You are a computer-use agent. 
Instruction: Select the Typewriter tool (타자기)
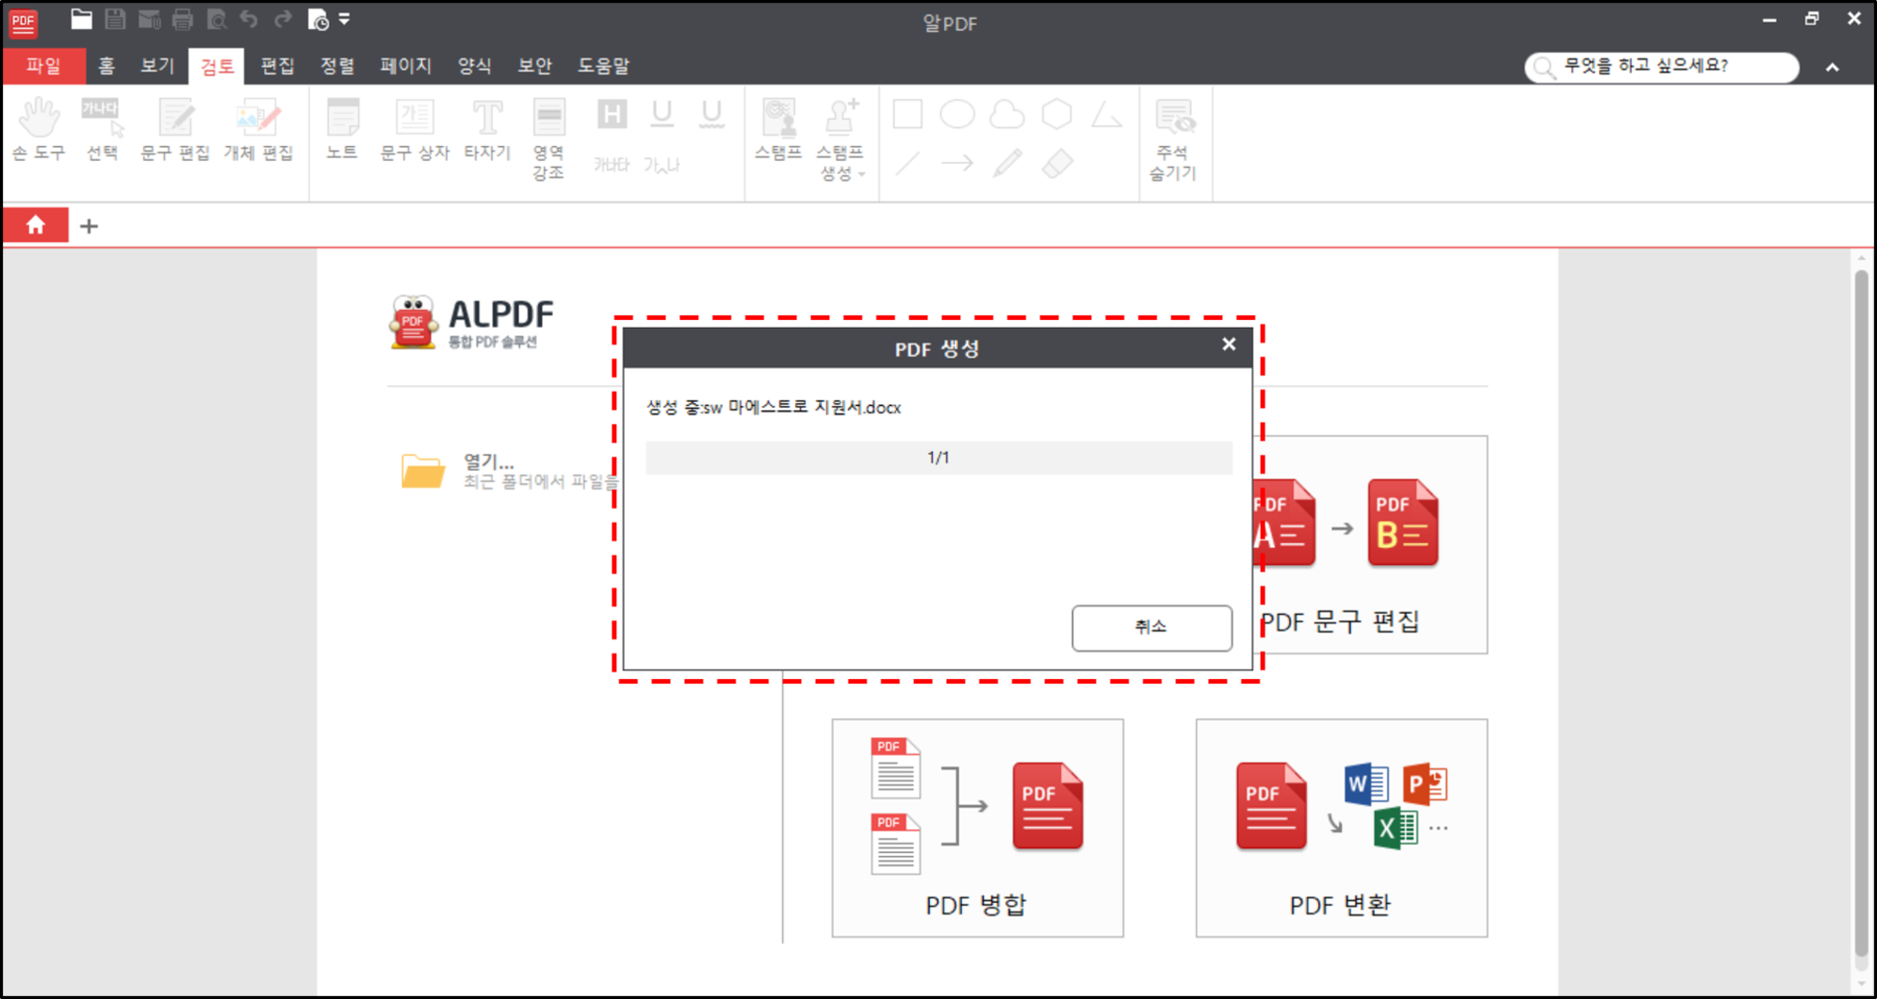(487, 130)
